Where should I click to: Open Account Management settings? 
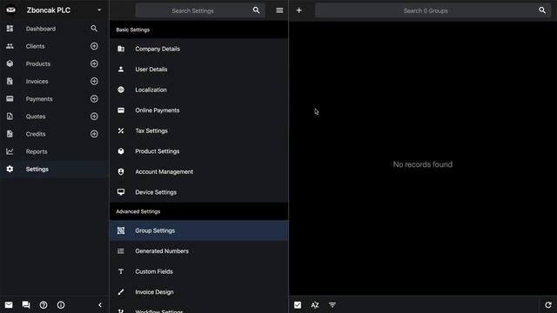(x=199, y=172)
